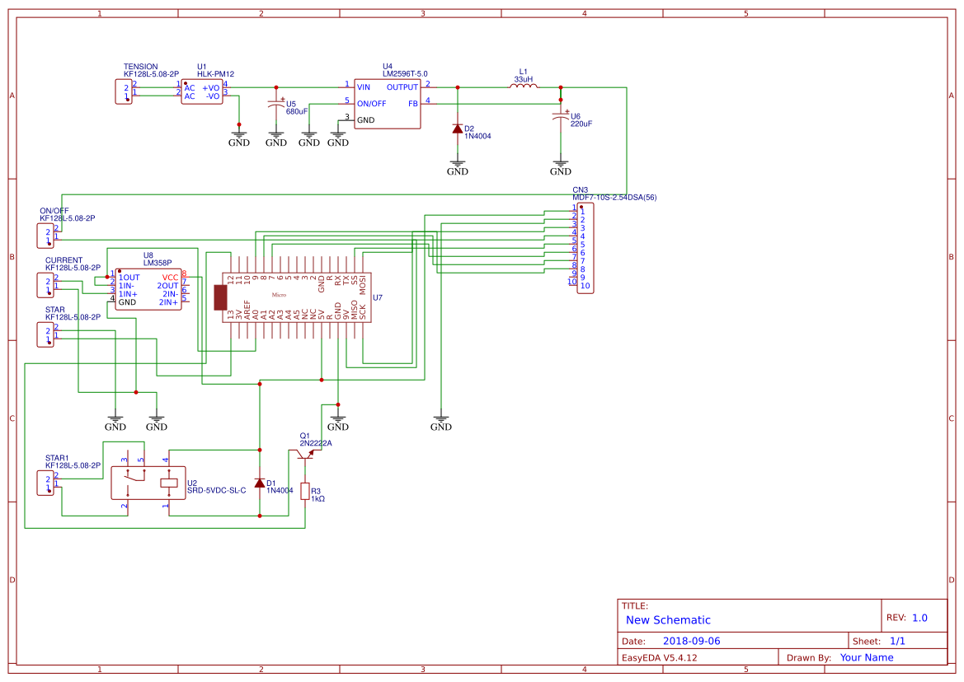The width and height of the screenshot is (964, 682).
Task: Click the ON/OFF terminal connector
Action: tap(45, 236)
